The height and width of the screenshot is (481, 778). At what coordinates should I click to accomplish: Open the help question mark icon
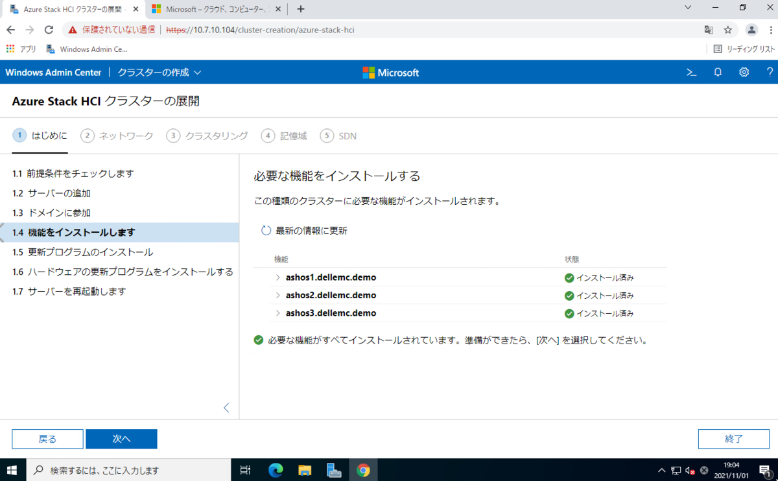[x=770, y=73]
